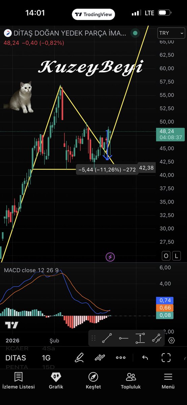
Task: Grab the drawing toolbar drag handle
Action: pyautogui.click(x=93, y=338)
